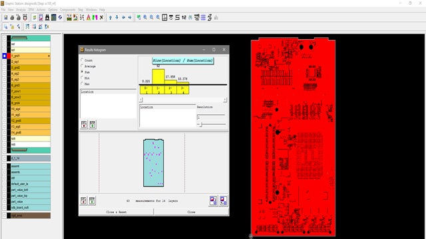Select the Count radio button
The image size is (426, 239).
[x=82, y=60]
